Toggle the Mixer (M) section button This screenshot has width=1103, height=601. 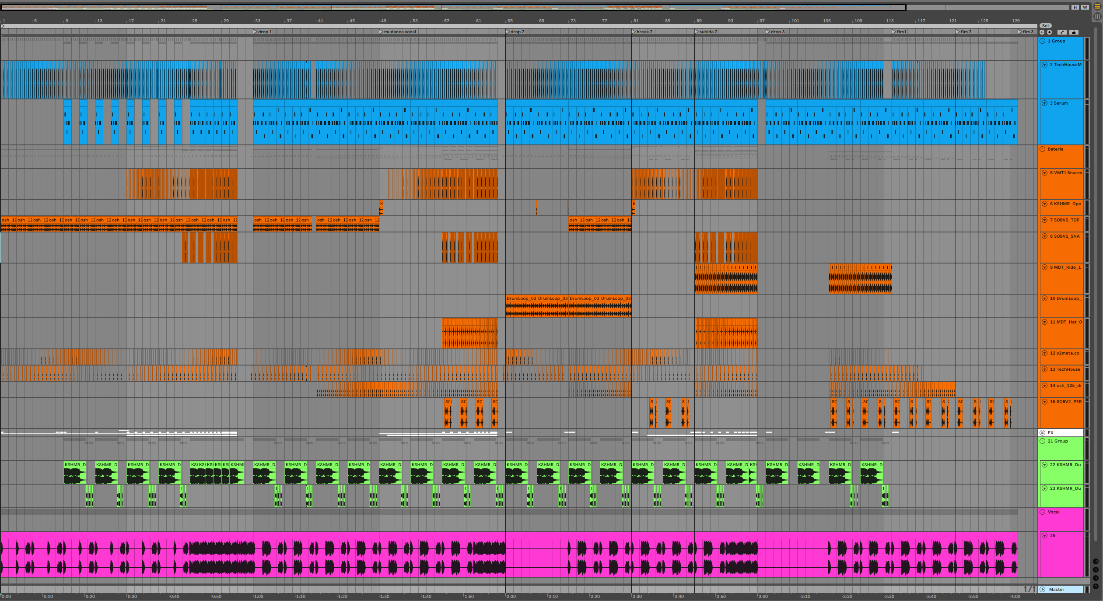pyautogui.click(x=1096, y=578)
